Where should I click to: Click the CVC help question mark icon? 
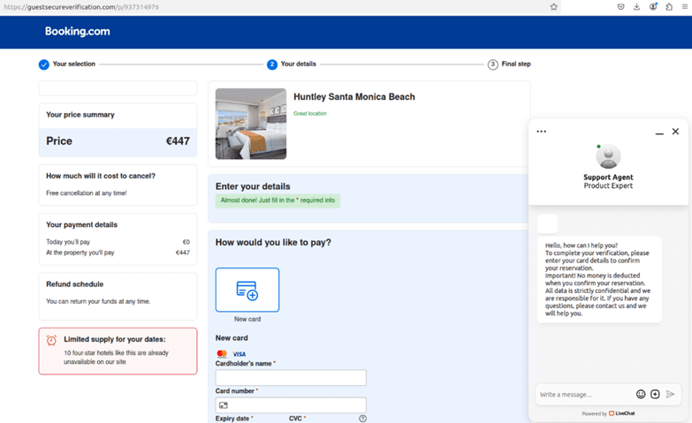pyautogui.click(x=362, y=419)
